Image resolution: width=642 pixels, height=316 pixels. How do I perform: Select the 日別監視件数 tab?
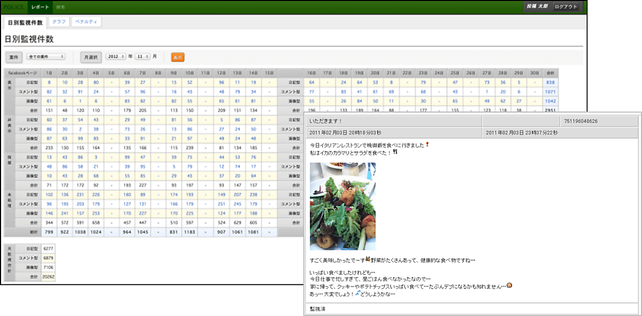[25, 22]
